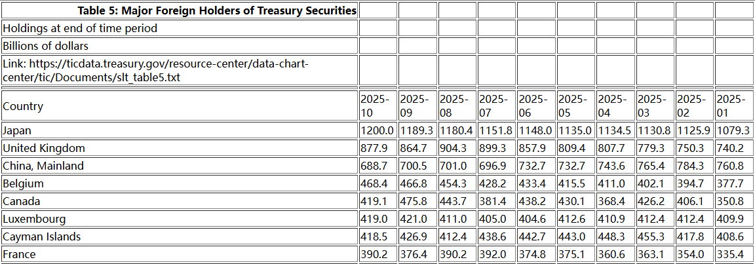Click the France row label
This screenshot has height=264, width=755.
(180, 254)
